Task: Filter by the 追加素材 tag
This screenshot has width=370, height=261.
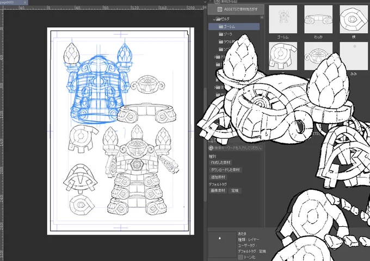Action: click(x=218, y=177)
